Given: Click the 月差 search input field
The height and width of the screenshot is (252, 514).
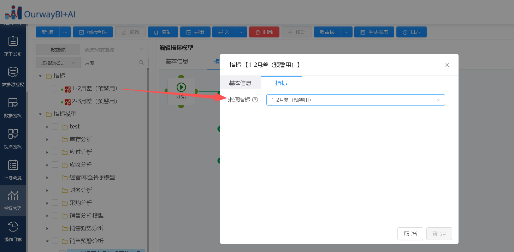Looking at the screenshot, I should click(110, 62).
